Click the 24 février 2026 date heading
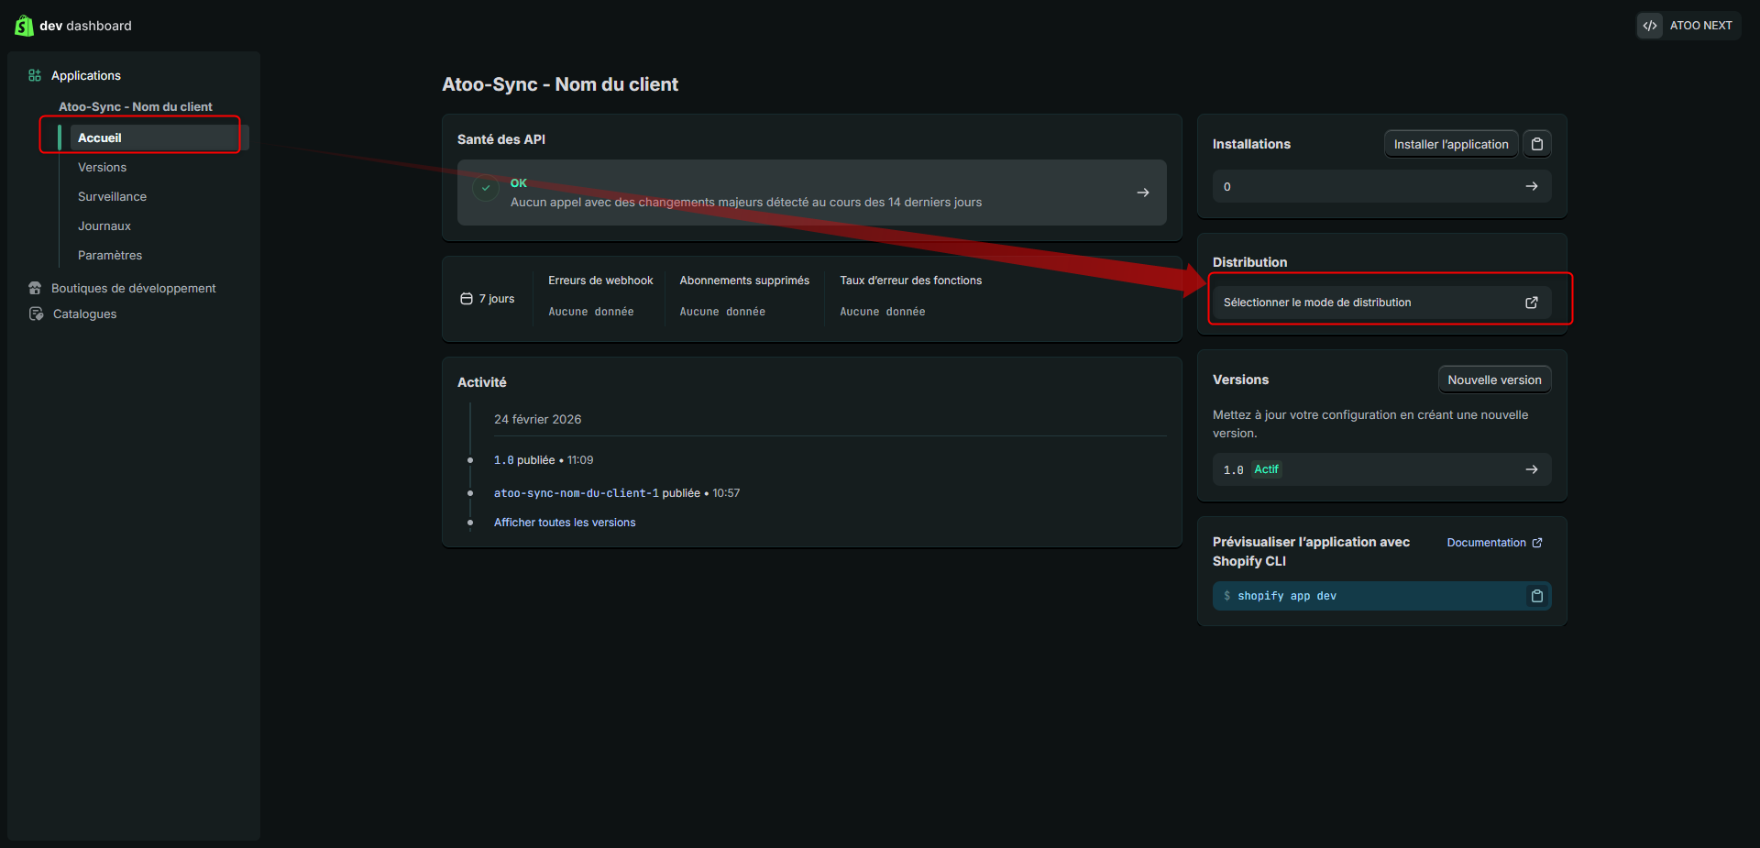 pyautogui.click(x=537, y=419)
